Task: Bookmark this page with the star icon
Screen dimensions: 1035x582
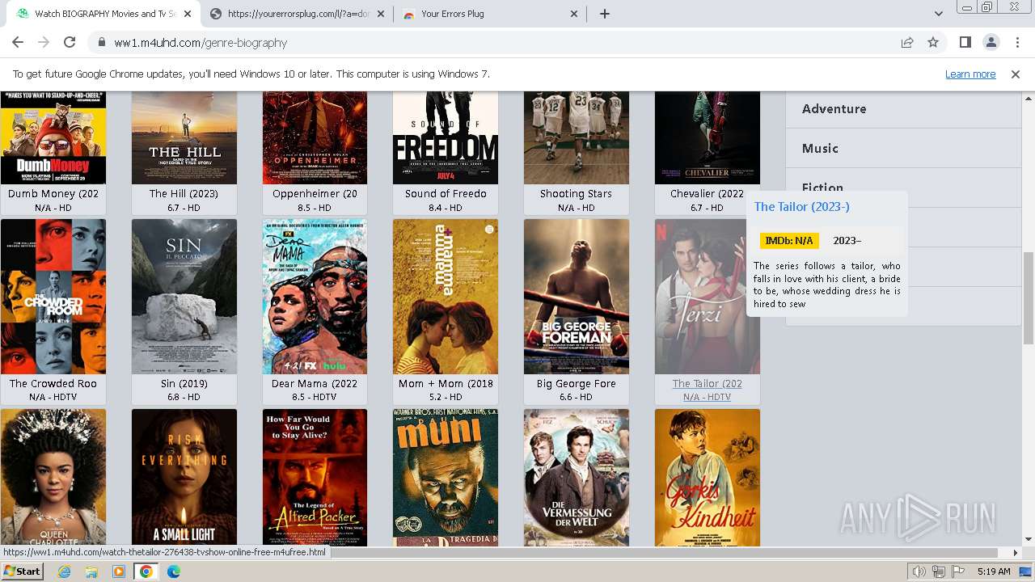Action: click(x=933, y=43)
